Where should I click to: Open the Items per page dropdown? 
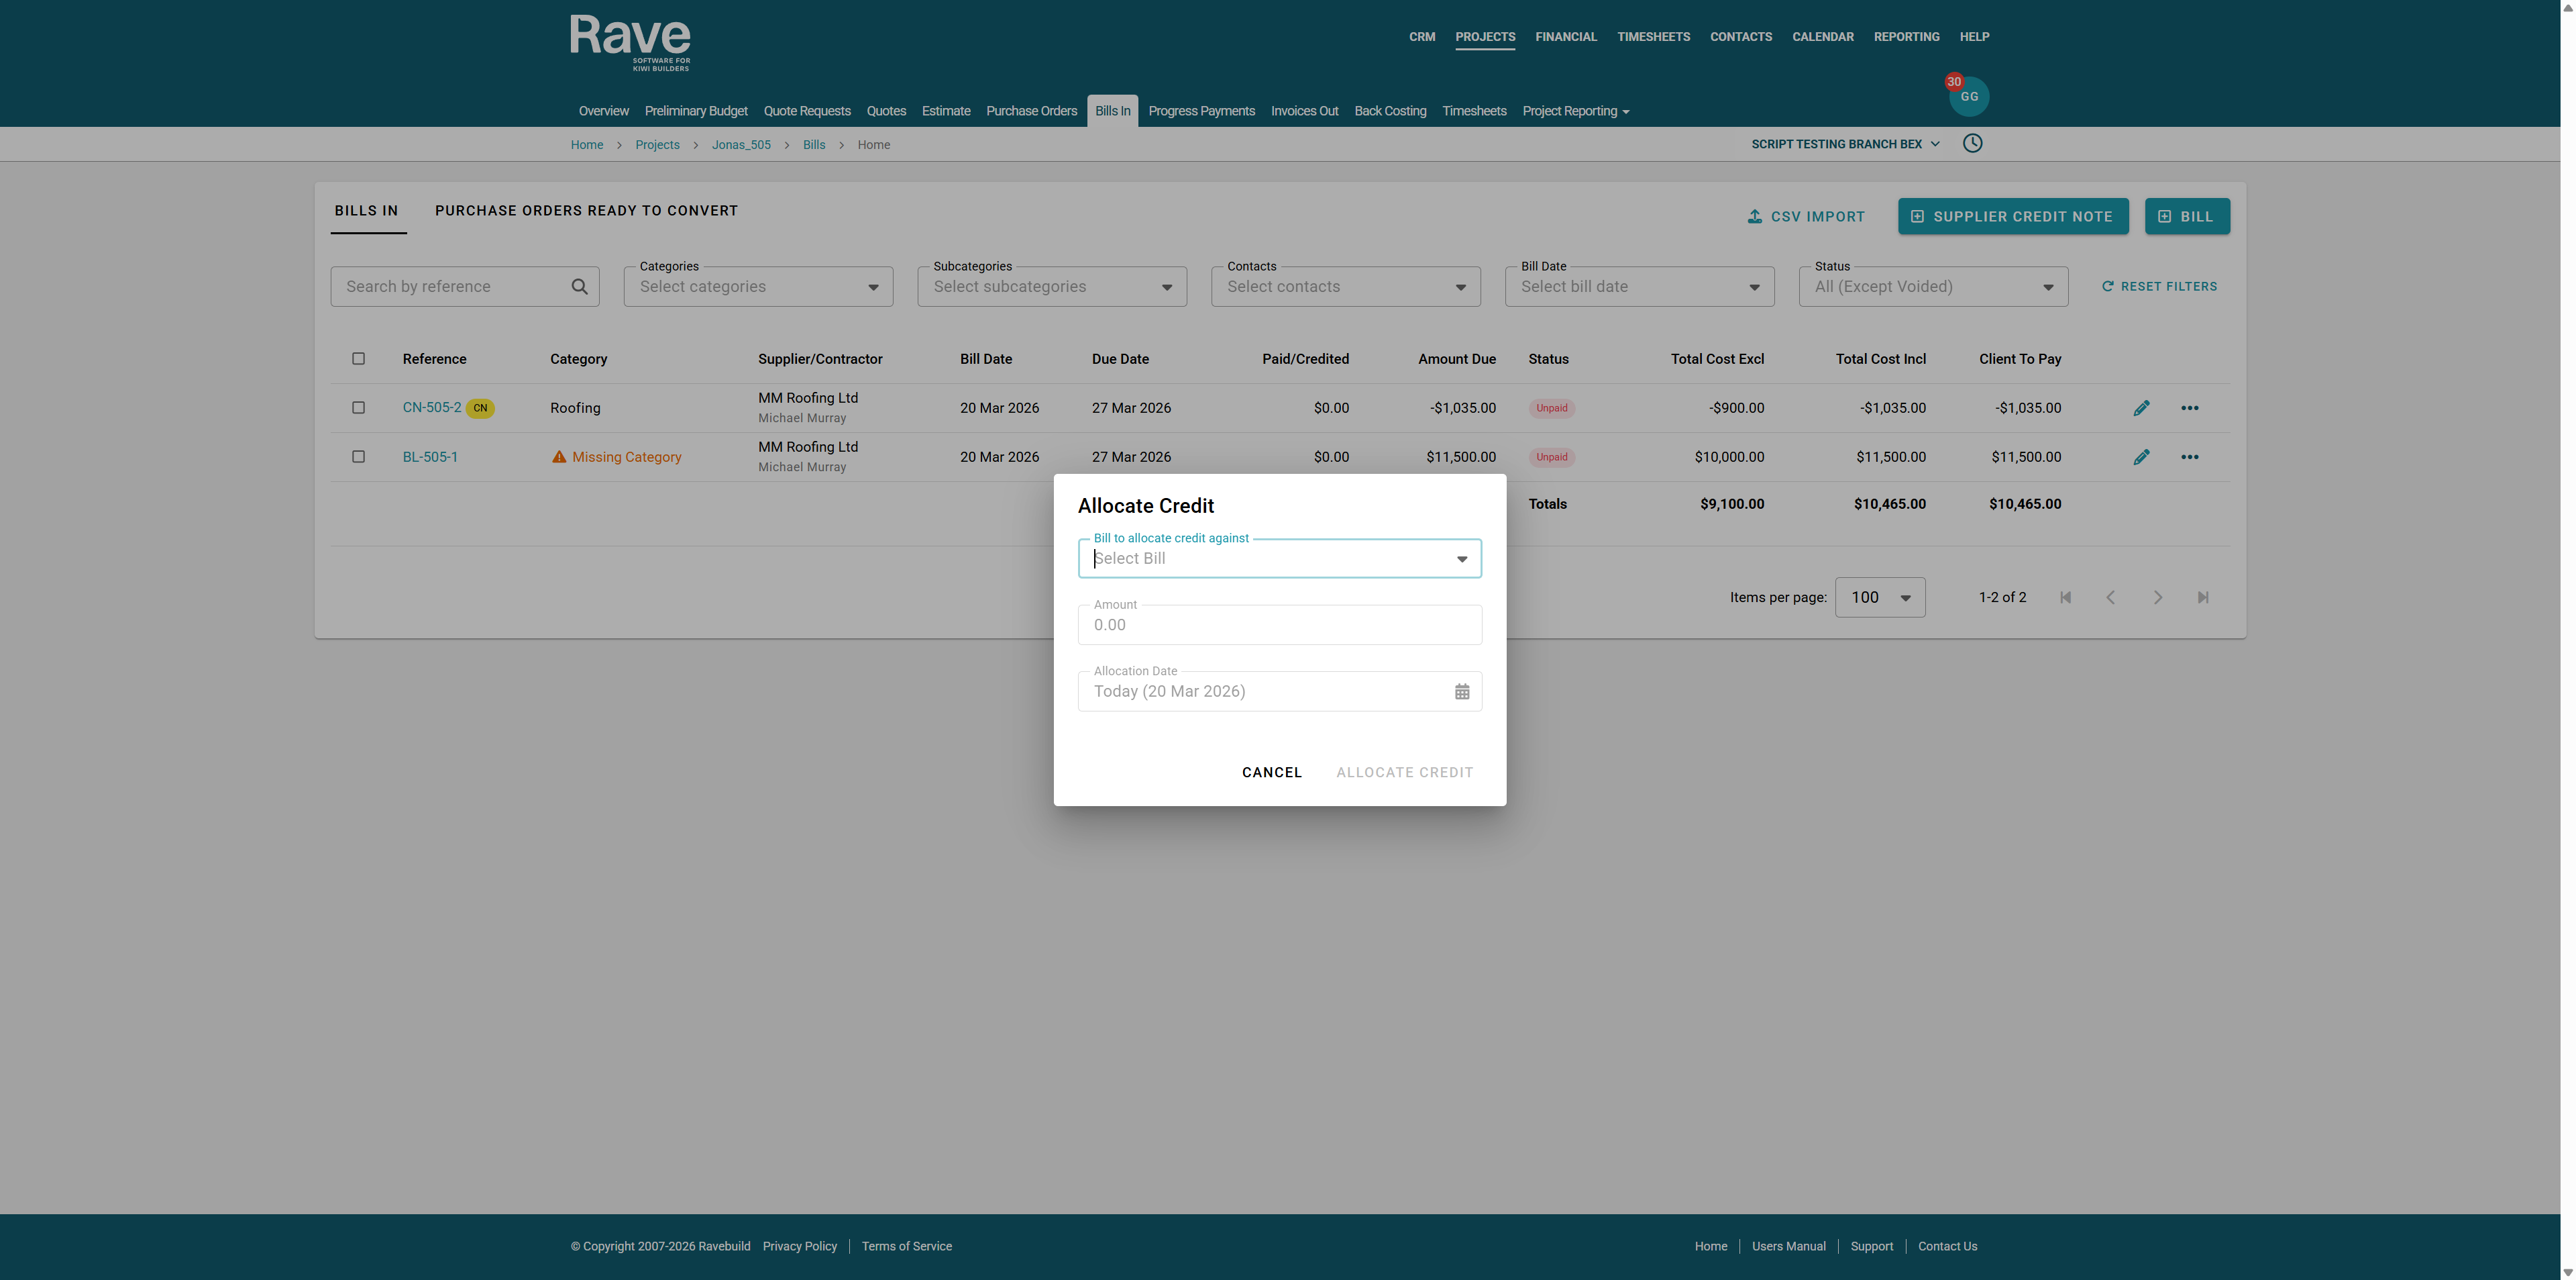click(1879, 597)
